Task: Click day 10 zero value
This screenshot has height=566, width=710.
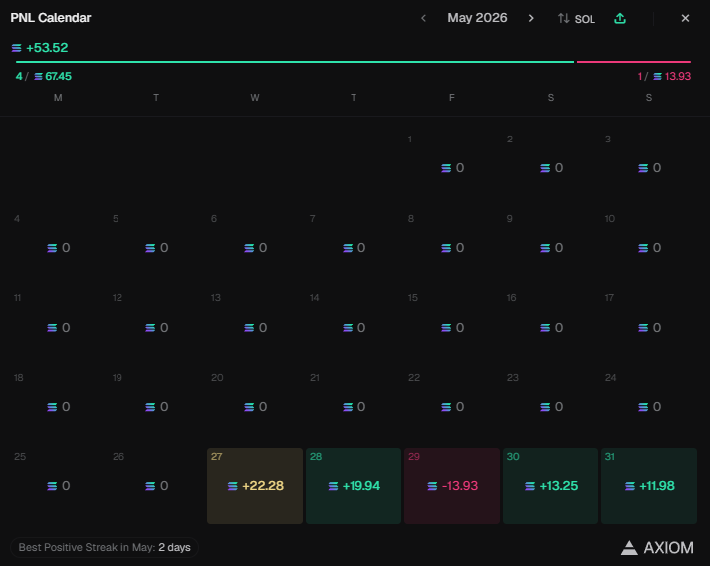Action: click(x=657, y=248)
